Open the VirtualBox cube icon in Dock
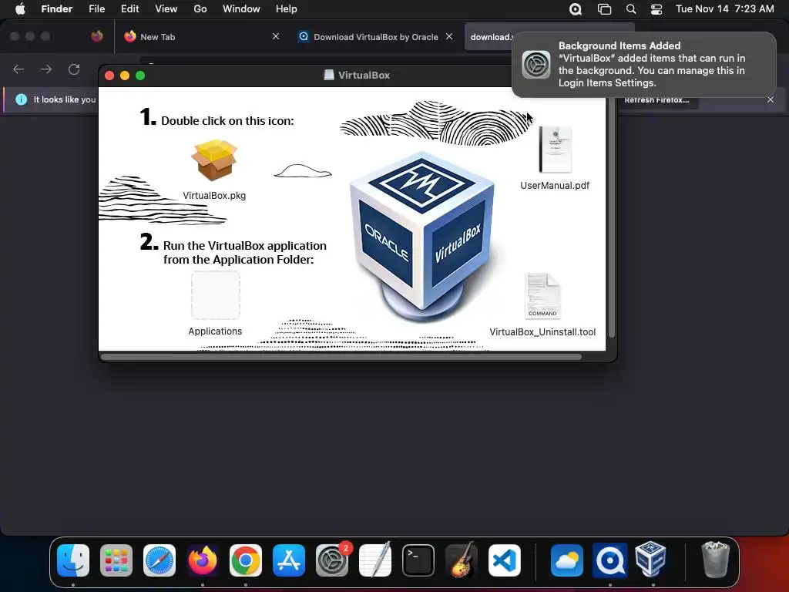 [650, 560]
